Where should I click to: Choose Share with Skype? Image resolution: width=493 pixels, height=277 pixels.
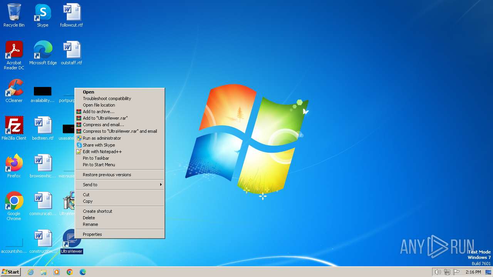pyautogui.click(x=120, y=145)
